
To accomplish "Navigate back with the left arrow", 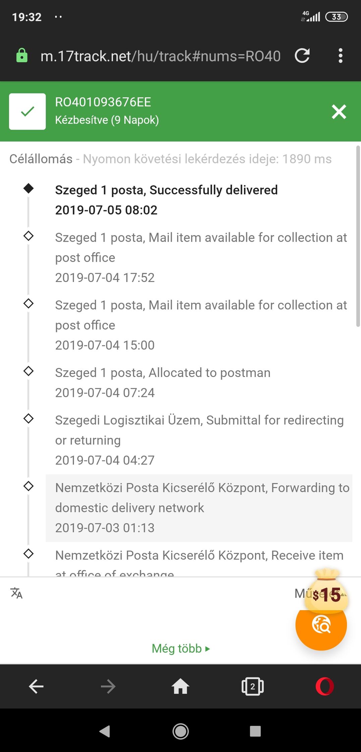I will tap(36, 687).
